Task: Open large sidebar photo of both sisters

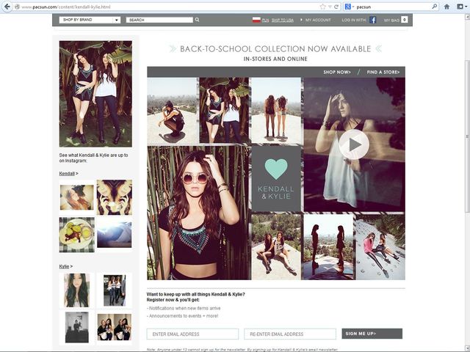Action: tap(95, 94)
